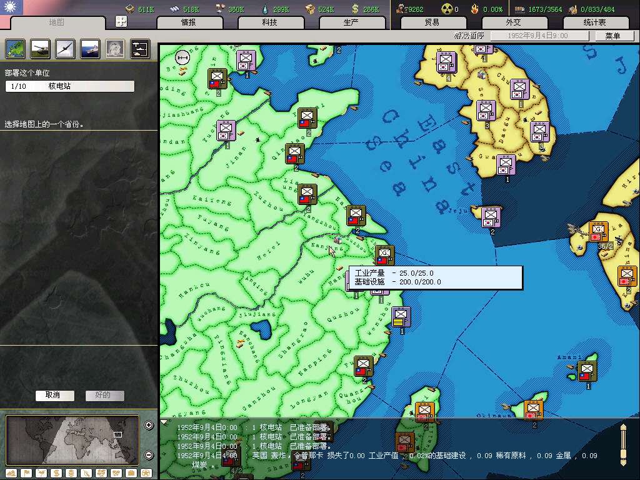Select the 1/10 核电站 deployment entry

(70, 86)
